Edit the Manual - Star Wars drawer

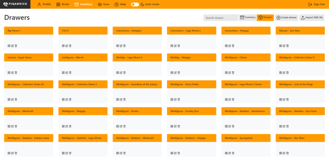284,46
